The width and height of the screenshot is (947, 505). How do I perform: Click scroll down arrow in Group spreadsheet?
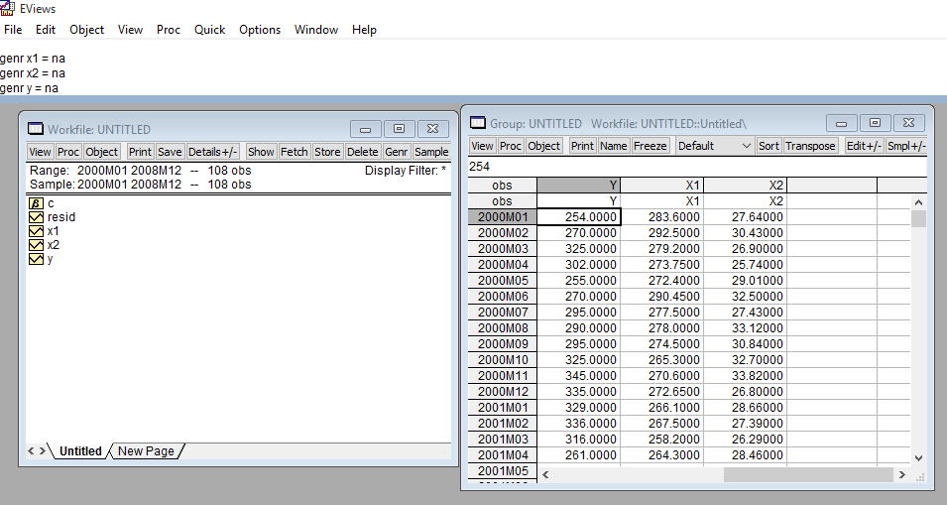click(917, 457)
